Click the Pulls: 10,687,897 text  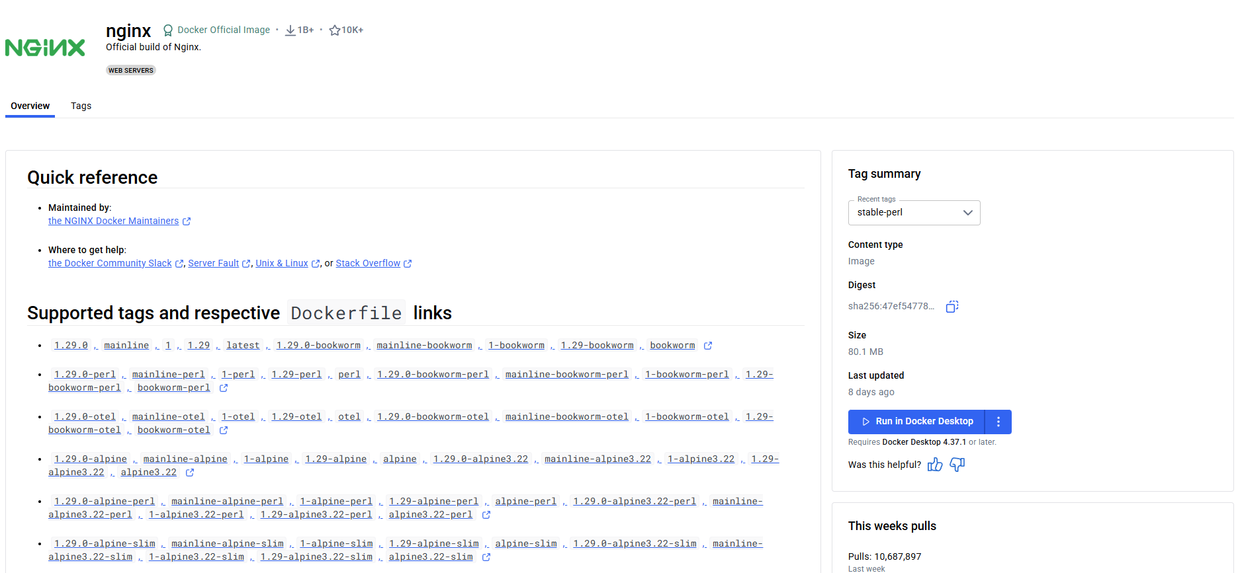point(885,556)
